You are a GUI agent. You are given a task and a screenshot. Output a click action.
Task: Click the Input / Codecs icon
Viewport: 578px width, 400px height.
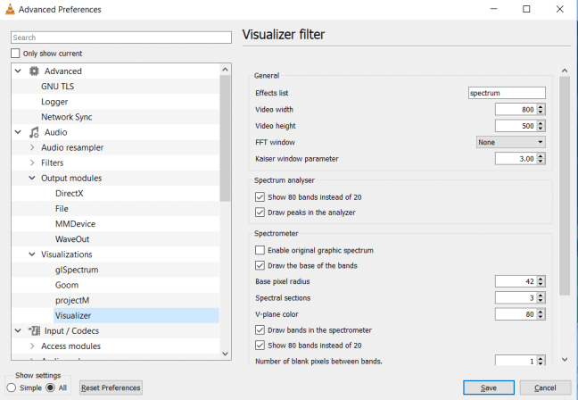click(34, 330)
